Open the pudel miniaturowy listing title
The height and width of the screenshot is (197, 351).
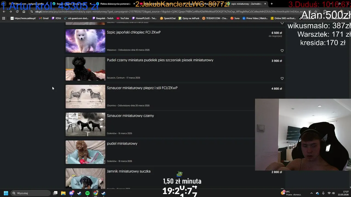pos(122,144)
